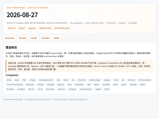
Task: Select the Cerebras Systems chip
Action: (86, 89)
